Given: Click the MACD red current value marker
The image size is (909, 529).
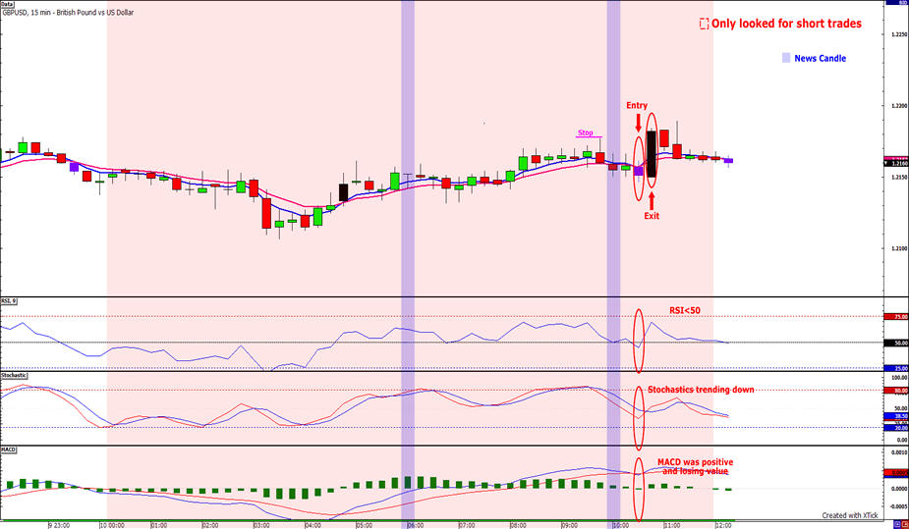Looking at the screenshot, I should 895,472.
